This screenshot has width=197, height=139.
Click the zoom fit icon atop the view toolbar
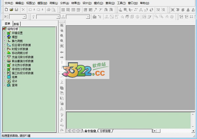point(62,26)
